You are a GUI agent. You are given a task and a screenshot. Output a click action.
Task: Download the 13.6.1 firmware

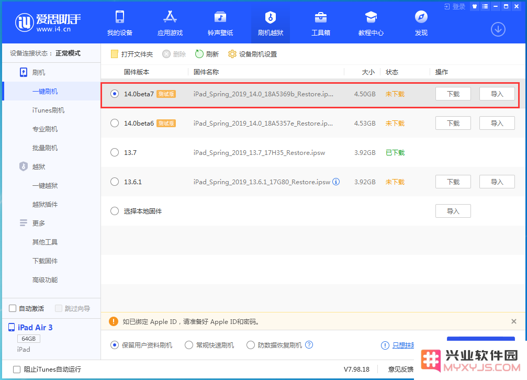point(453,182)
